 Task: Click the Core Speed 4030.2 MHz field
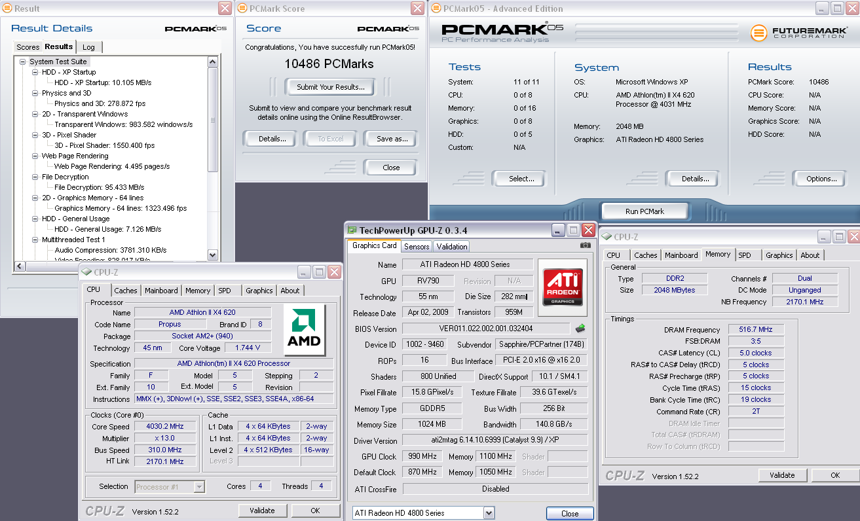click(x=164, y=426)
